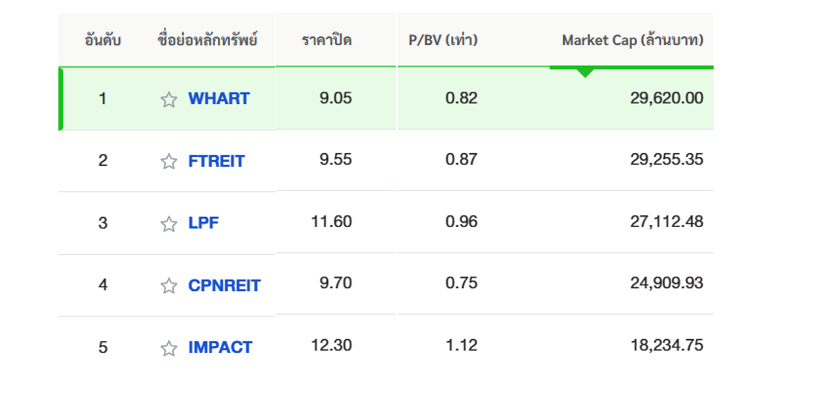This screenshot has width=813, height=405.
Task: Click the FTREIT closing price 9.55
Action: 336,160
